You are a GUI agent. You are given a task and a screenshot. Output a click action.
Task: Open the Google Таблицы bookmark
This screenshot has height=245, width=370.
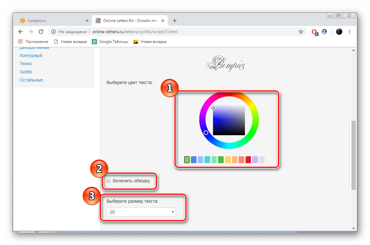click(x=110, y=42)
